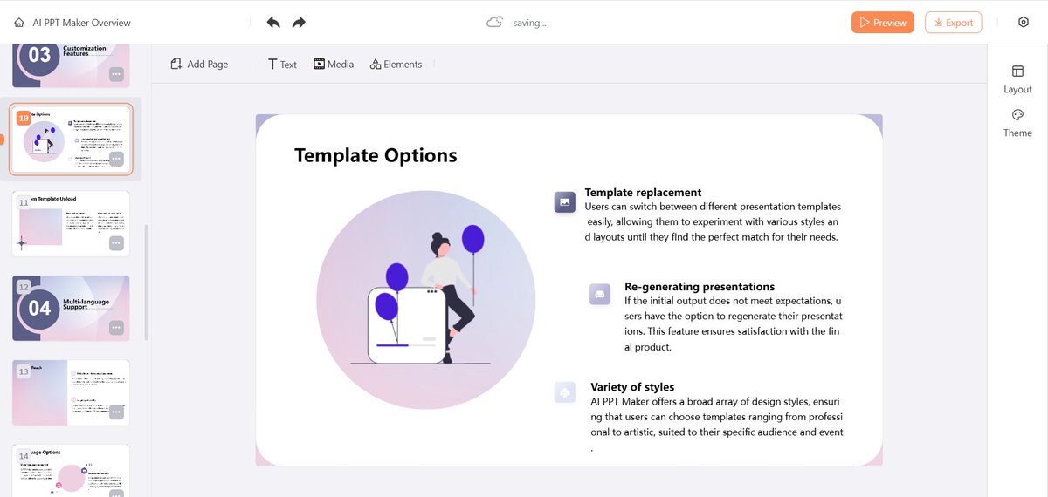Click the Re-generating presentations description paragraph
The height and width of the screenshot is (497, 1048).
[734, 323]
